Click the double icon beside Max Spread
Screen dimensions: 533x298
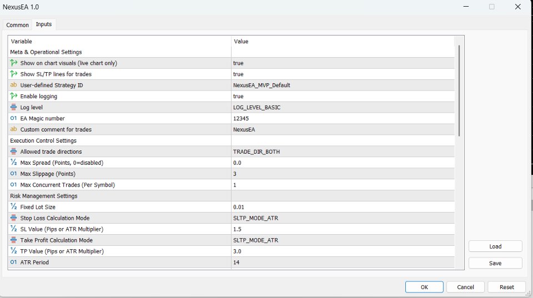pos(13,163)
